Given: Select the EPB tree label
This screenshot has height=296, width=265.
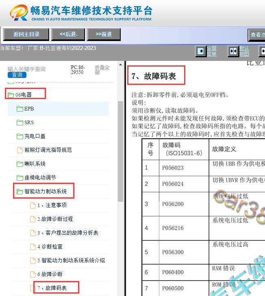Looking at the screenshot, I should point(29,109).
